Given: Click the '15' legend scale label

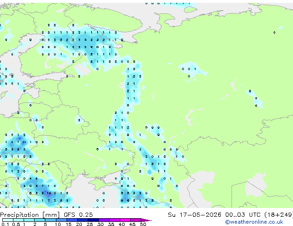Looking at the screenshot, I should click(68, 224).
